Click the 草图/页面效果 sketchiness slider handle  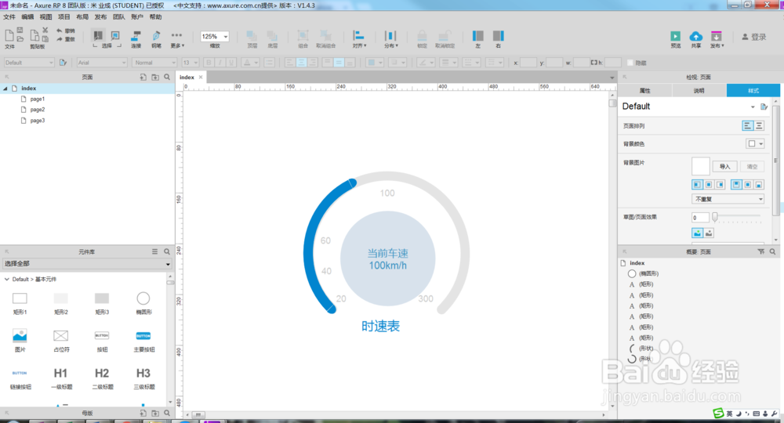click(715, 217)
